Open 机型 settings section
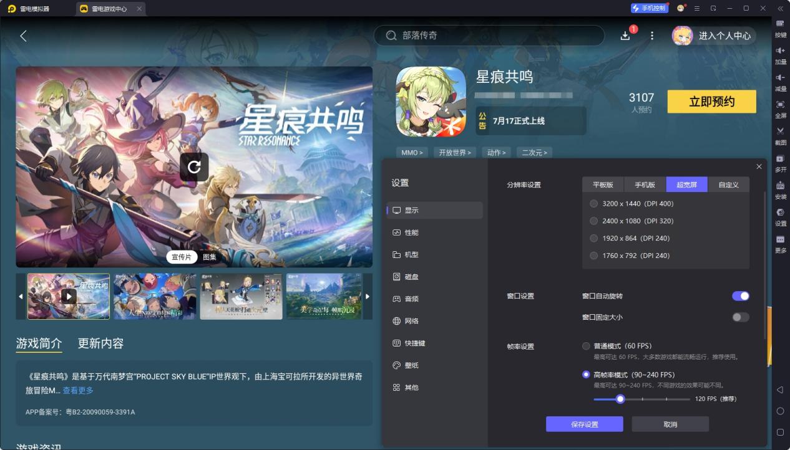790x450 pixels. pyautogui.click(x=435, y=254)
